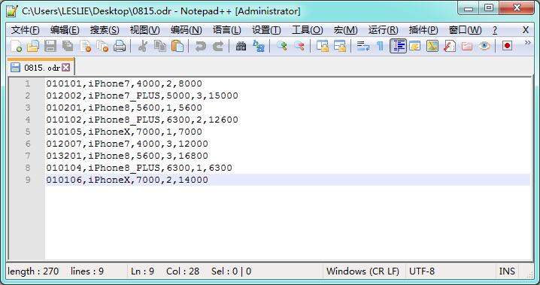The width and height of the screenshot is (540, 285).
Task: Open the Replace dialog icon
Action: (x=258, y=46)
